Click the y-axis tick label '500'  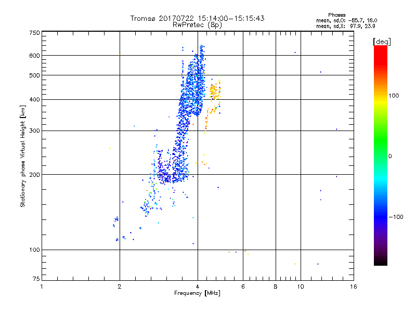click(x=34, y=75)
